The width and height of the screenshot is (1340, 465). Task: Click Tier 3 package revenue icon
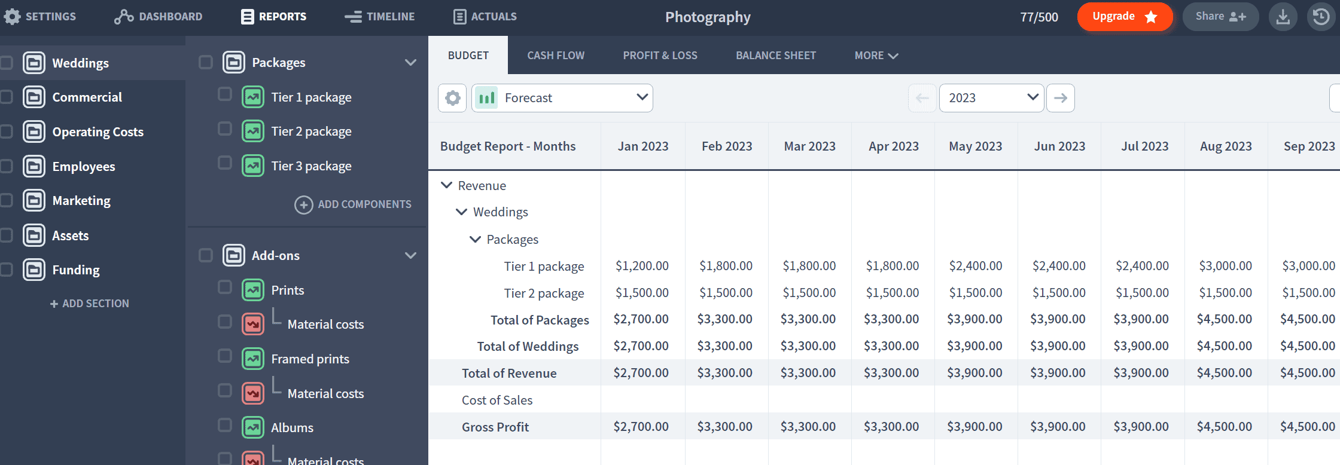(253, 166)
